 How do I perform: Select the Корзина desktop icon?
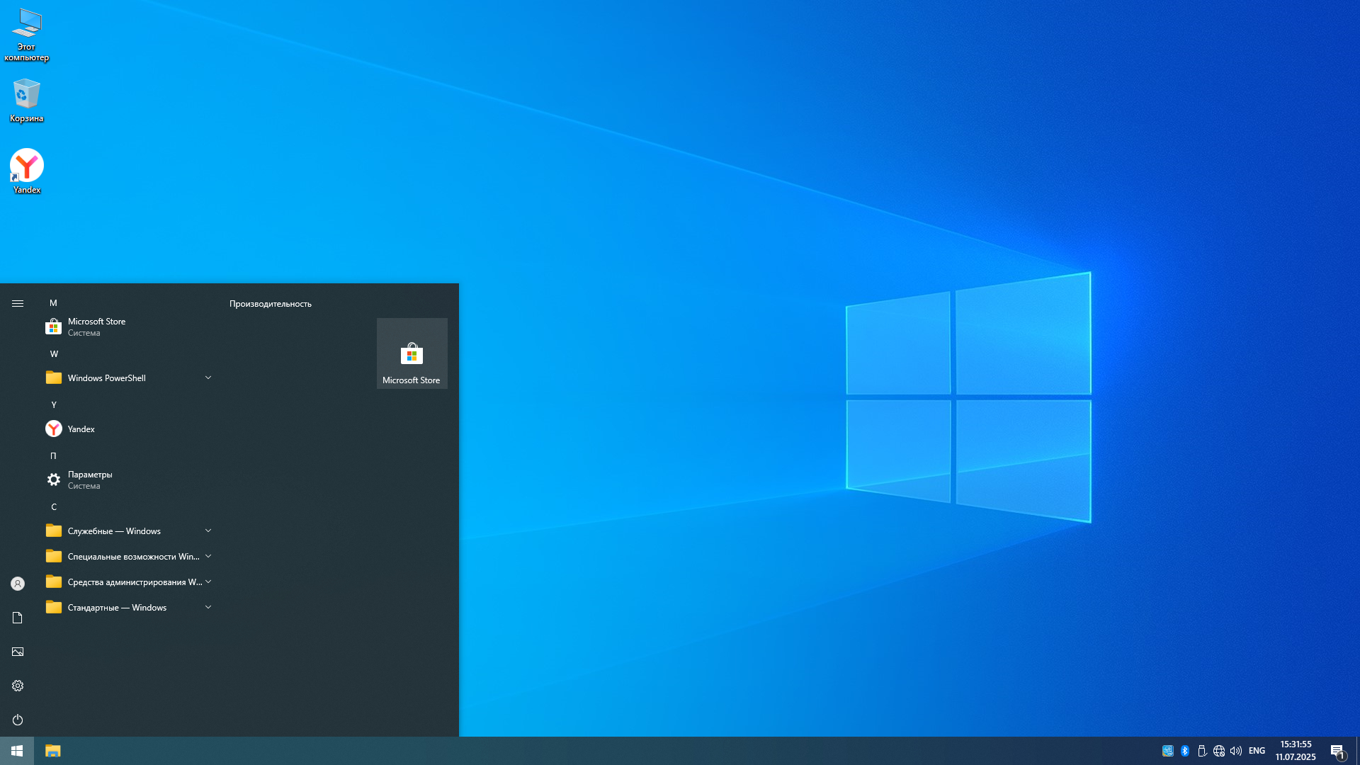pos(26,99)
